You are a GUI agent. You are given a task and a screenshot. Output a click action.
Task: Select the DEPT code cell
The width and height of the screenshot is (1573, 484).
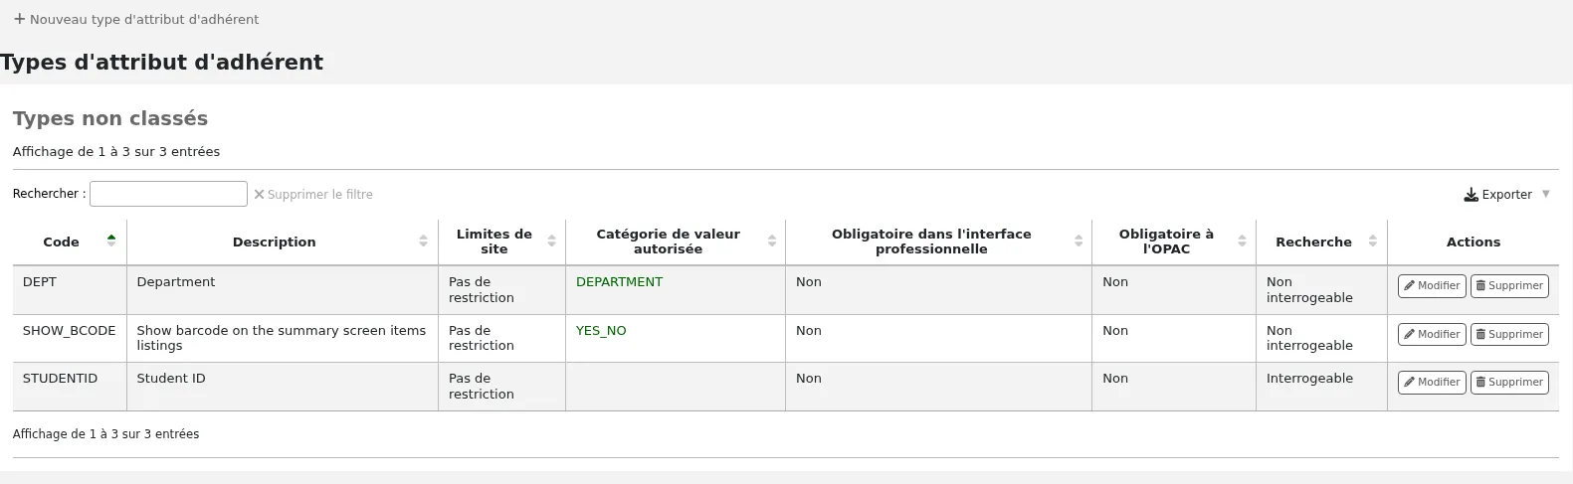point(70,290)
